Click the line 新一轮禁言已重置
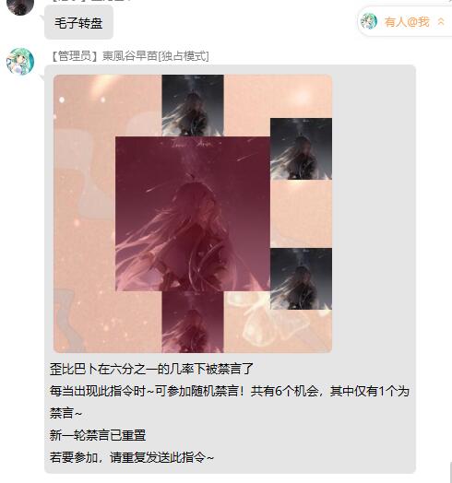Image resolution: width=452 pixels, height=483 pixels. 98,436
